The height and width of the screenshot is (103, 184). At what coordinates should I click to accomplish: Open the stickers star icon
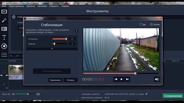click(4, 46)
